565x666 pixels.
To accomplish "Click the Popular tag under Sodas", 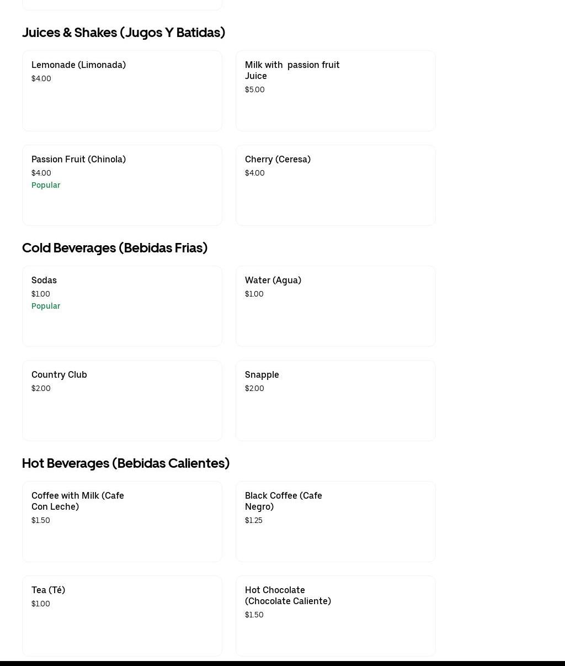I will pyautogui.click(x=46, y=306).
